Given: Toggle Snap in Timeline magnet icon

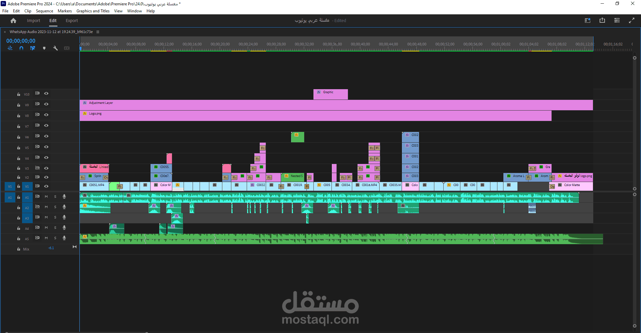Looking at the screenshot, I should [x=21, y=48].
